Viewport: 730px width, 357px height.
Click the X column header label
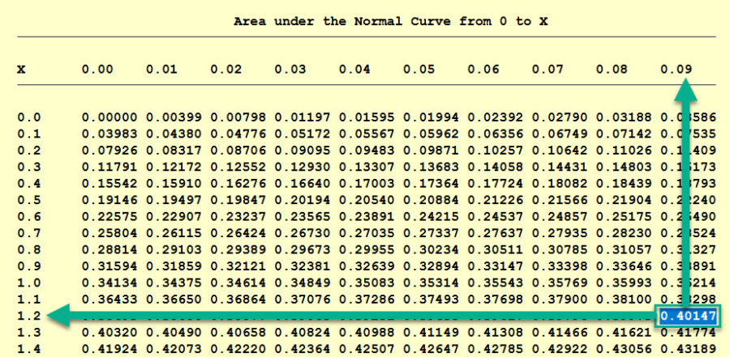[21, 70]
